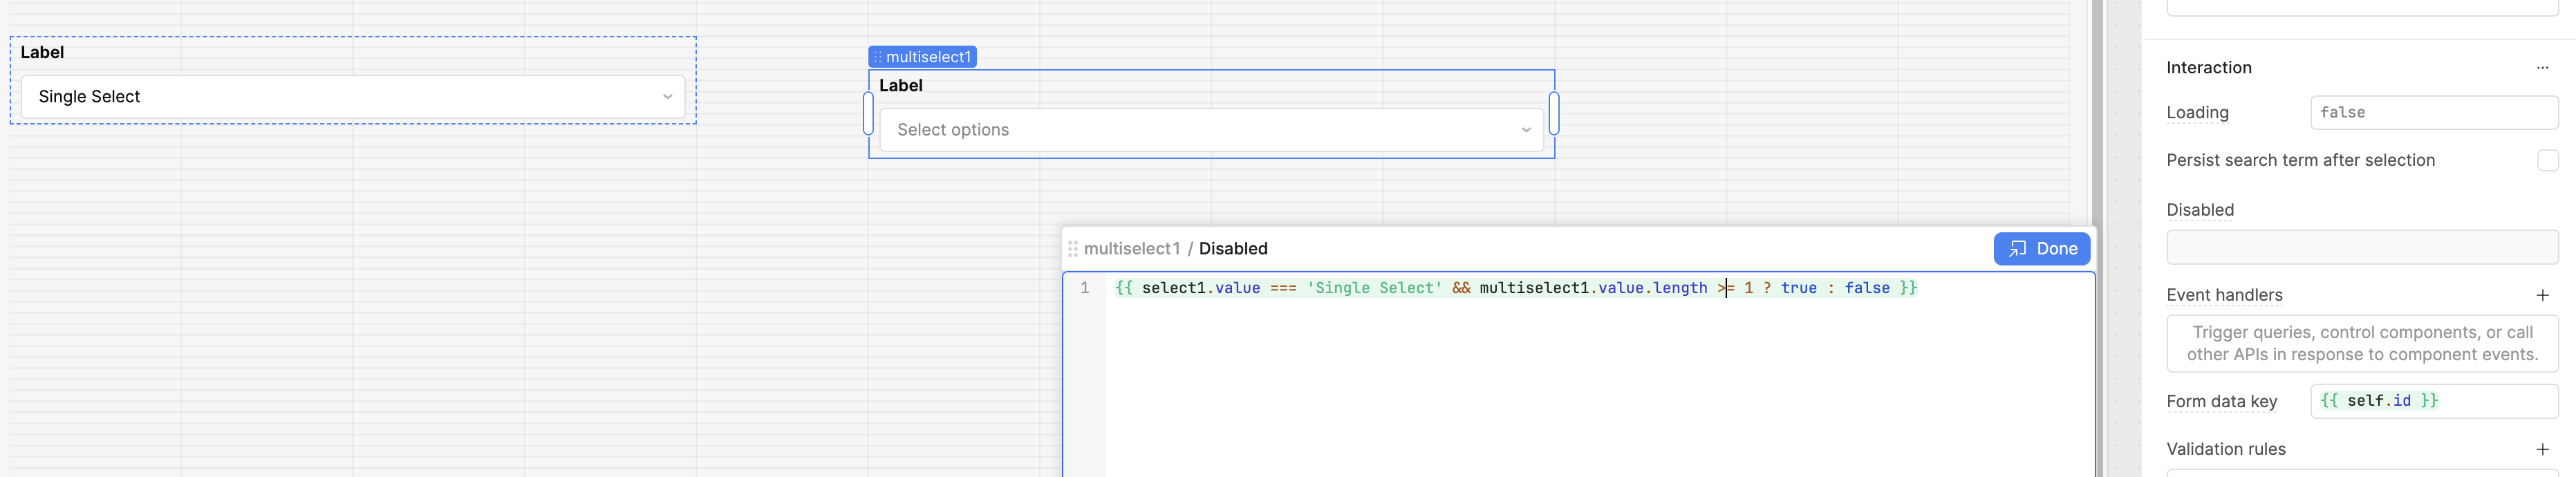Click the Event handlers empty state box
The image size is (2576, 477).
click(2361, 343)
